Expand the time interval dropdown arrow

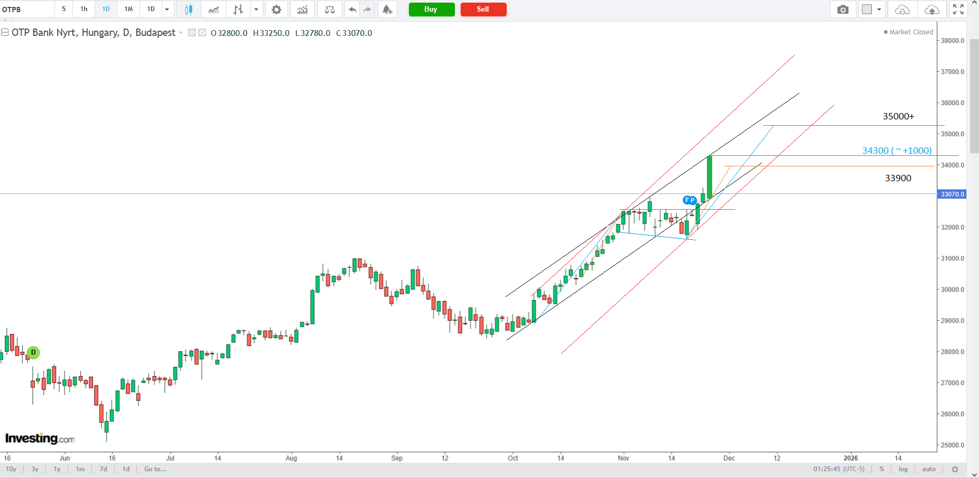click(x=167, y=10)
